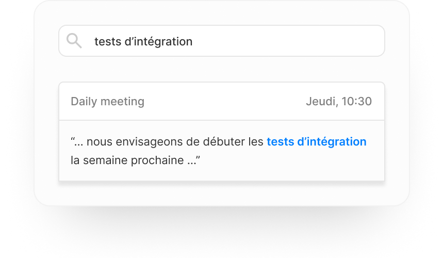443x258 pixels.
Task: Click the empty right side of search box
Action: coord(288,41)
